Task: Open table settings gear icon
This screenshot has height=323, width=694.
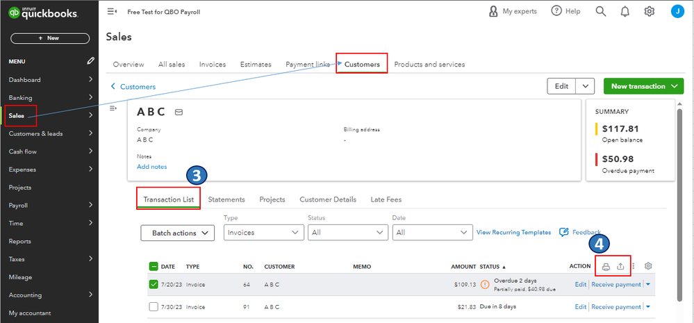Action: [649, 266]
